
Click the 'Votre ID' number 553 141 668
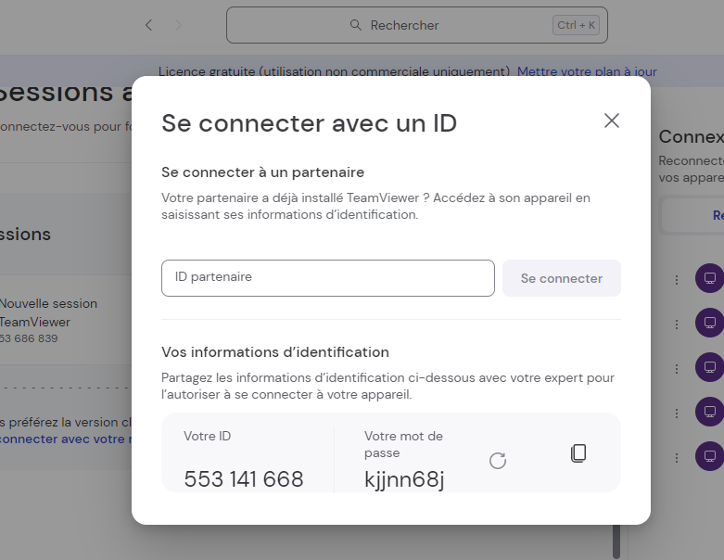244,479
